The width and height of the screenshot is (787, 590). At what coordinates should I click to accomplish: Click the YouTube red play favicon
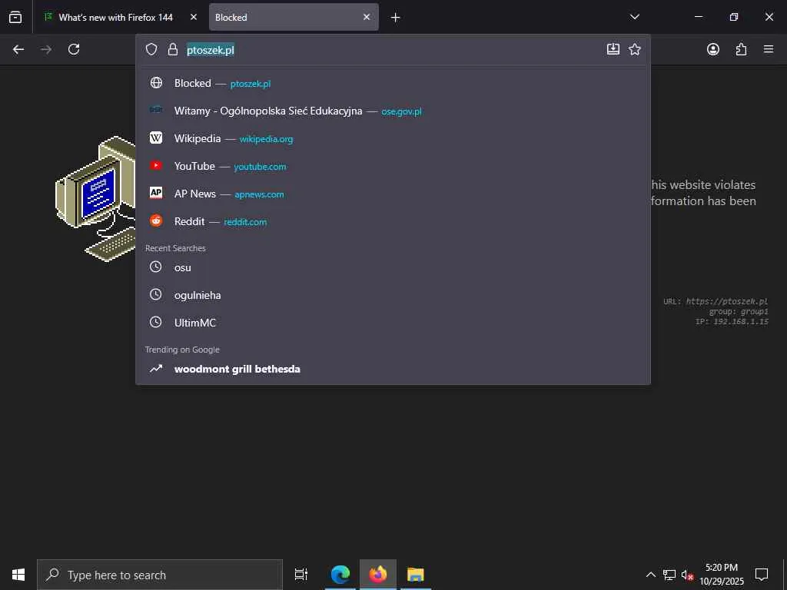tap(156, 165)
